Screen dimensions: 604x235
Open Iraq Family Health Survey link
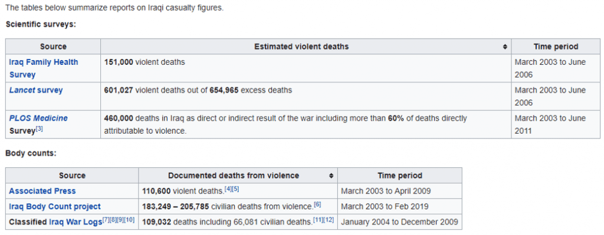coord(44,68)
